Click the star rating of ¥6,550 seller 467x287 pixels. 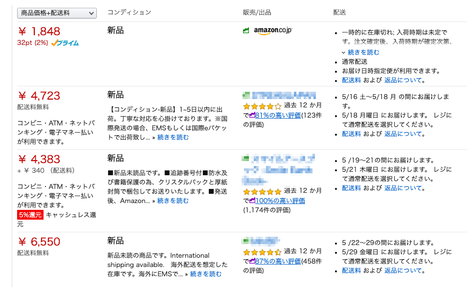[262, 252]
